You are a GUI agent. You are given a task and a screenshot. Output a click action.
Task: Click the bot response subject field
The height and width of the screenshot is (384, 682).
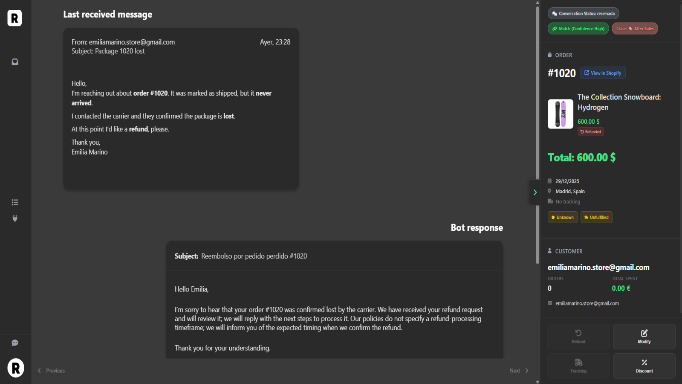(254, 256)
